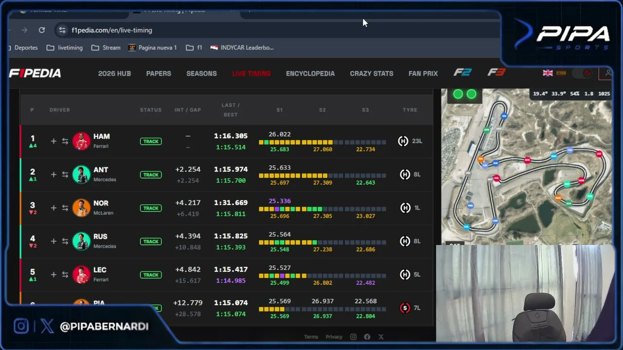
Task: Click the INT / GAP column header
Action: click(x=188, y=110)
